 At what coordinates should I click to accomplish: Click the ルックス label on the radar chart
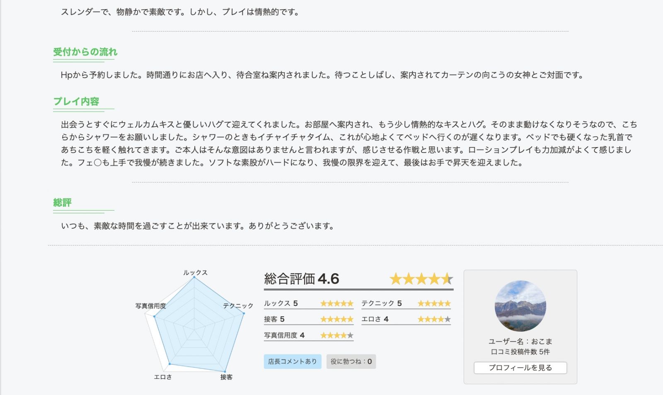[x=195, y=272]
